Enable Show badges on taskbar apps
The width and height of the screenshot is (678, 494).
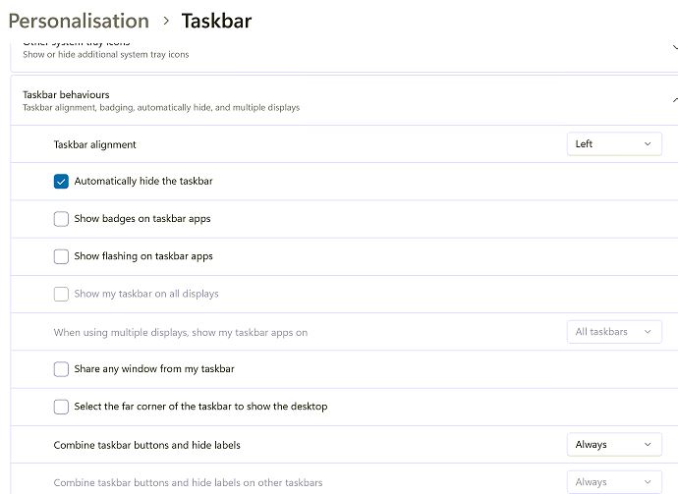point(61,219)
